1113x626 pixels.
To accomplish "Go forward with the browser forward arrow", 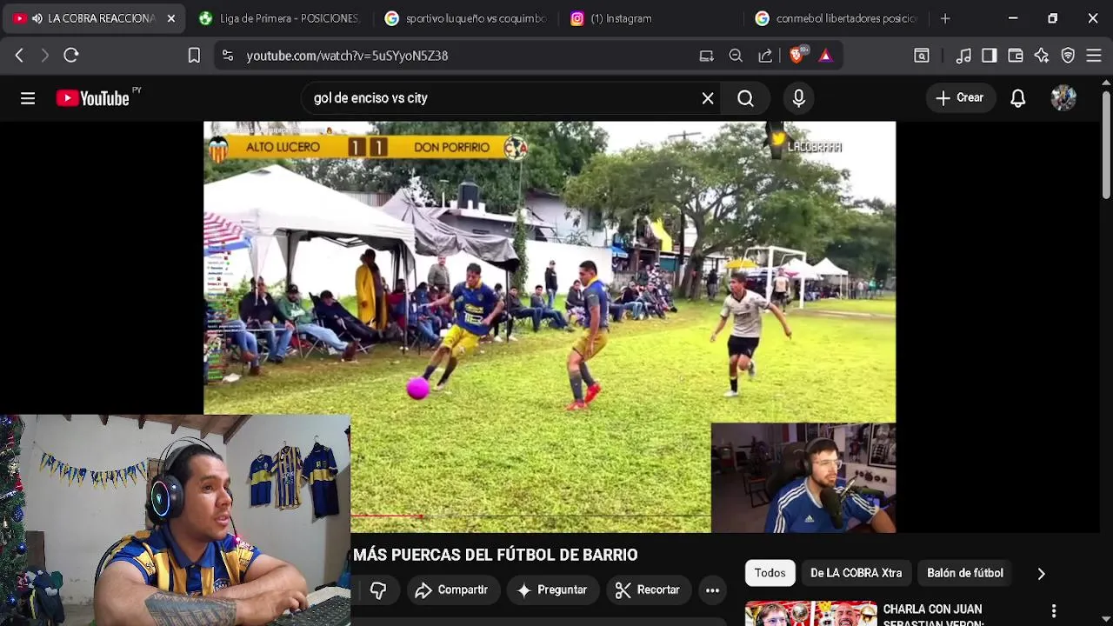I will (45, 56).
